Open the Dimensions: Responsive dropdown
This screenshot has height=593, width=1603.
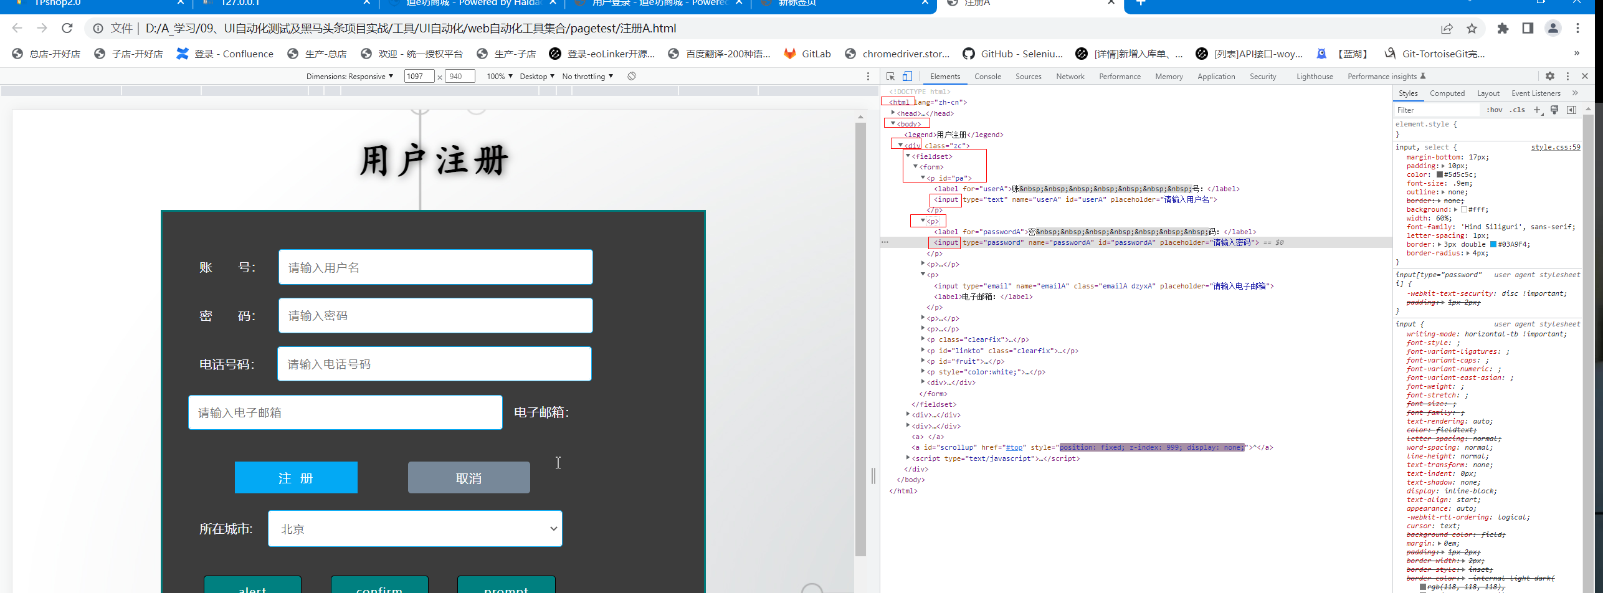point(350,76)
